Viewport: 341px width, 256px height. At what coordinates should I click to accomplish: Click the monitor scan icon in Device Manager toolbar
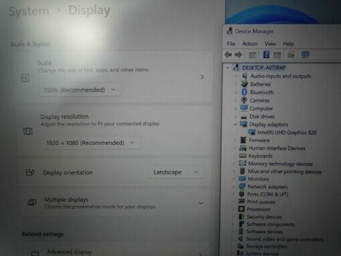[x=305, y=55]
